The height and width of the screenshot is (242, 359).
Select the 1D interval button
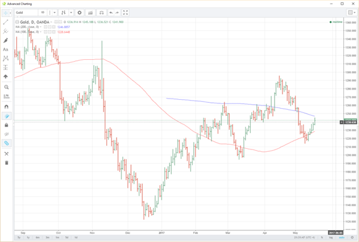tap(42, 13)
